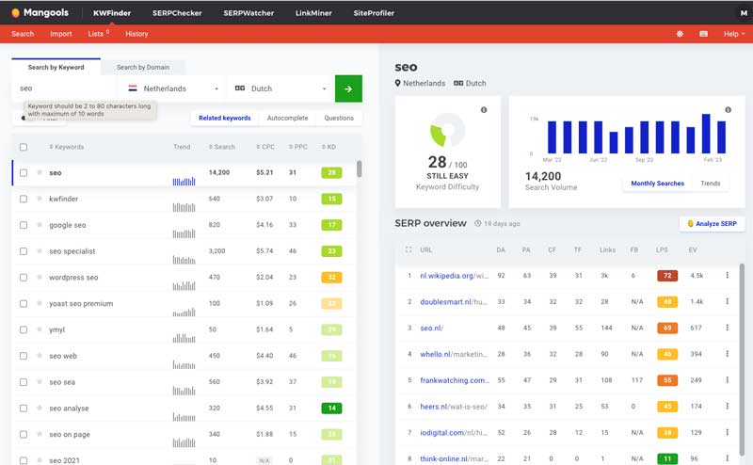Open more options for iodigital.com row
The height and width of the screenshot is (465, 753).
pos(727,432)
